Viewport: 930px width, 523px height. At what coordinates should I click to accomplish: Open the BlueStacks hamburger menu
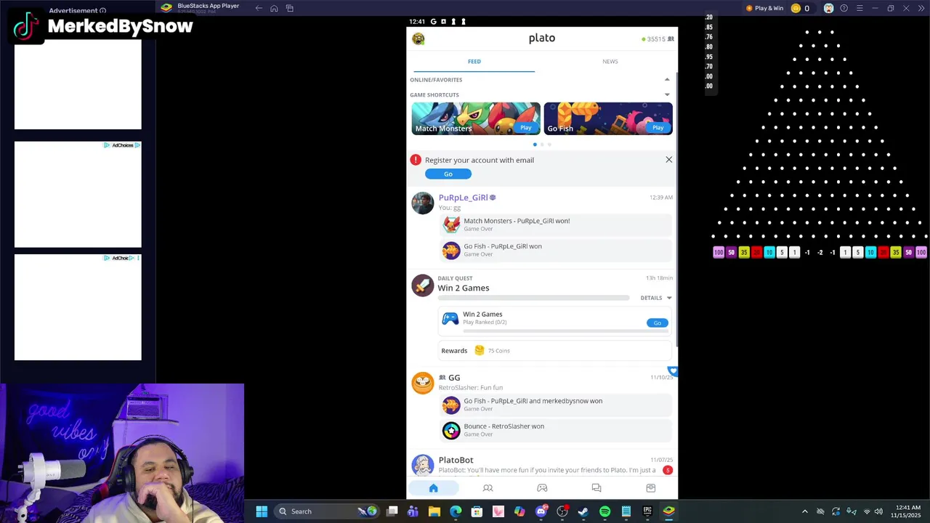(860, 8)
